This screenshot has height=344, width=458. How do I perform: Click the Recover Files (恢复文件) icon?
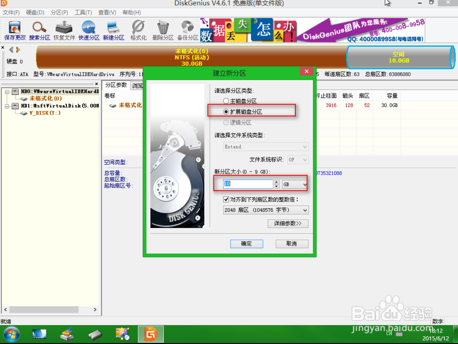pyautogui.click(x=64, y=30)
